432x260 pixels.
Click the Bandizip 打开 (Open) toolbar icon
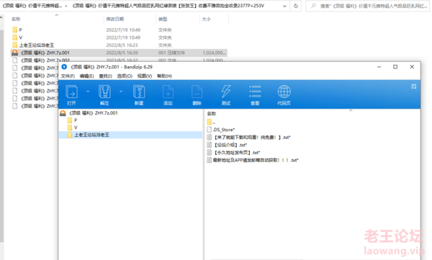tap(71, 91)
